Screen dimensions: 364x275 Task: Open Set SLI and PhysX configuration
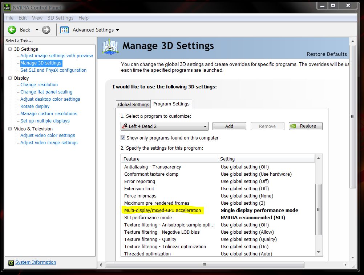point(53,70)
